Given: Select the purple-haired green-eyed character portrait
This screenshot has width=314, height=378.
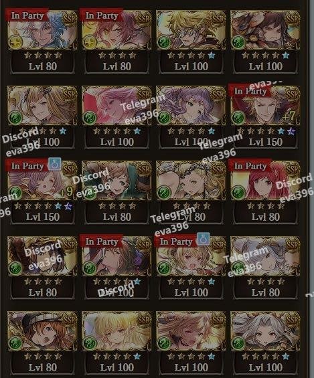Looking at the screenshot, I should pos(191,106).
